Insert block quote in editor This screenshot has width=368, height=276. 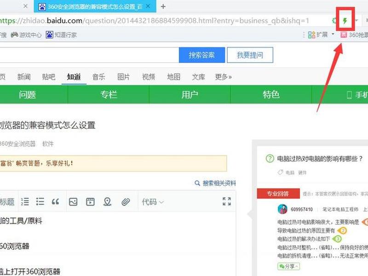click(x=55, y=201)
